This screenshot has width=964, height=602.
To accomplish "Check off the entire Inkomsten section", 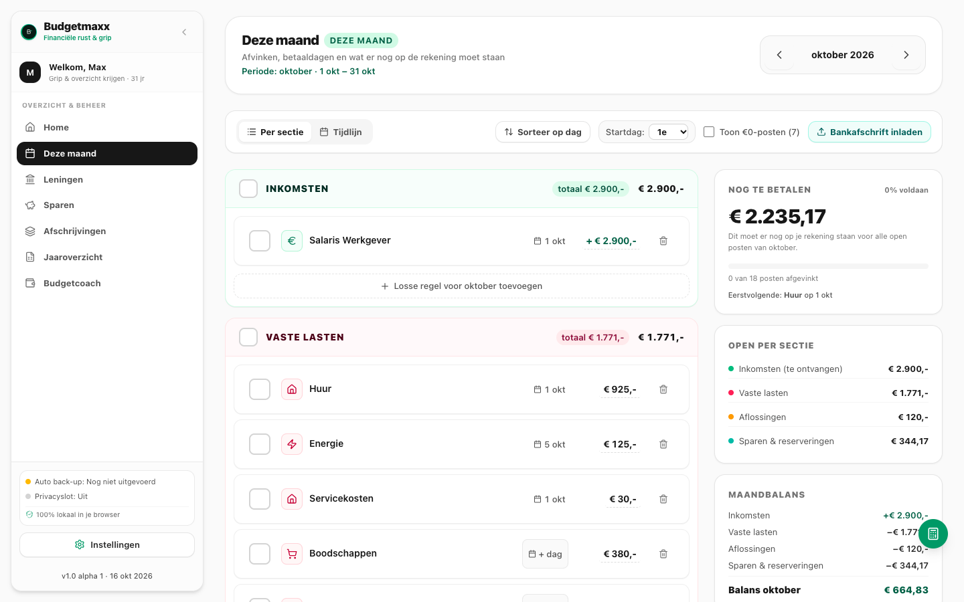I will coord(248,189).
